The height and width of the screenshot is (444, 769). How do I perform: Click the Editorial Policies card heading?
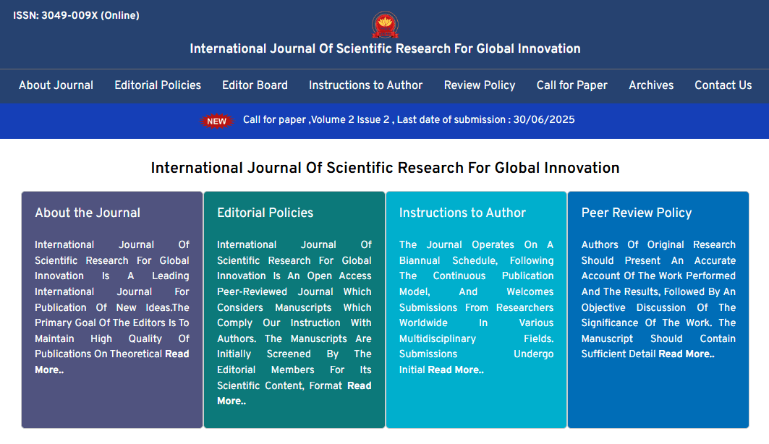pos(265,213)
